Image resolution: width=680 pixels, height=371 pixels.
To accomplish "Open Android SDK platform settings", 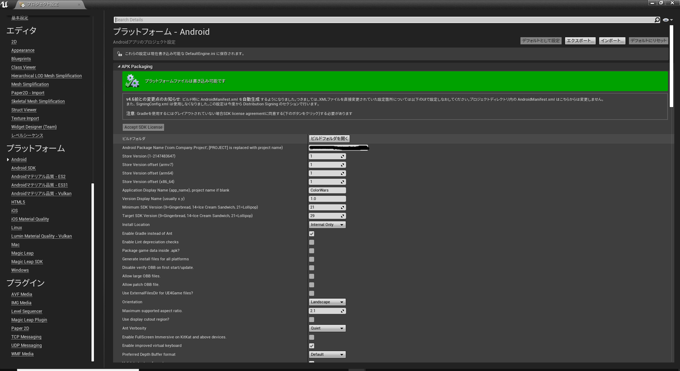I will coord(23,168).
